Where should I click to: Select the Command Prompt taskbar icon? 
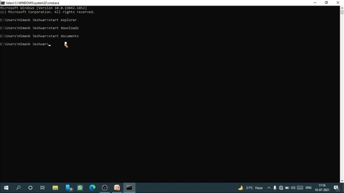129,188
